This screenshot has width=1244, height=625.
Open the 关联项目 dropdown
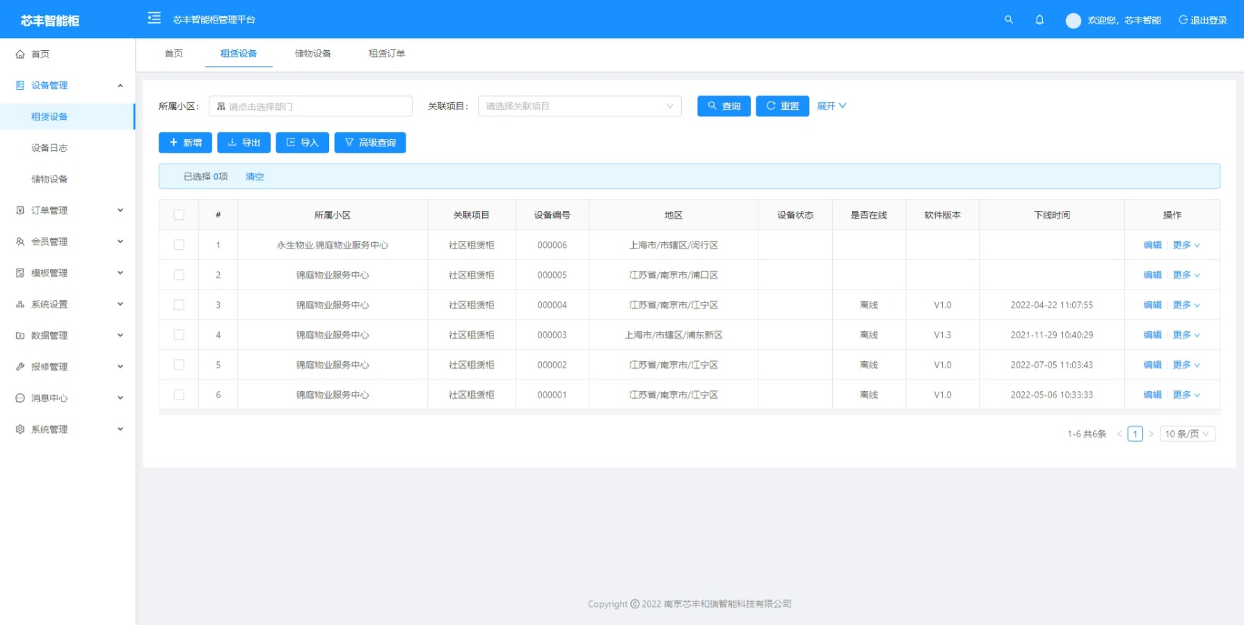(x=580, y=106)
